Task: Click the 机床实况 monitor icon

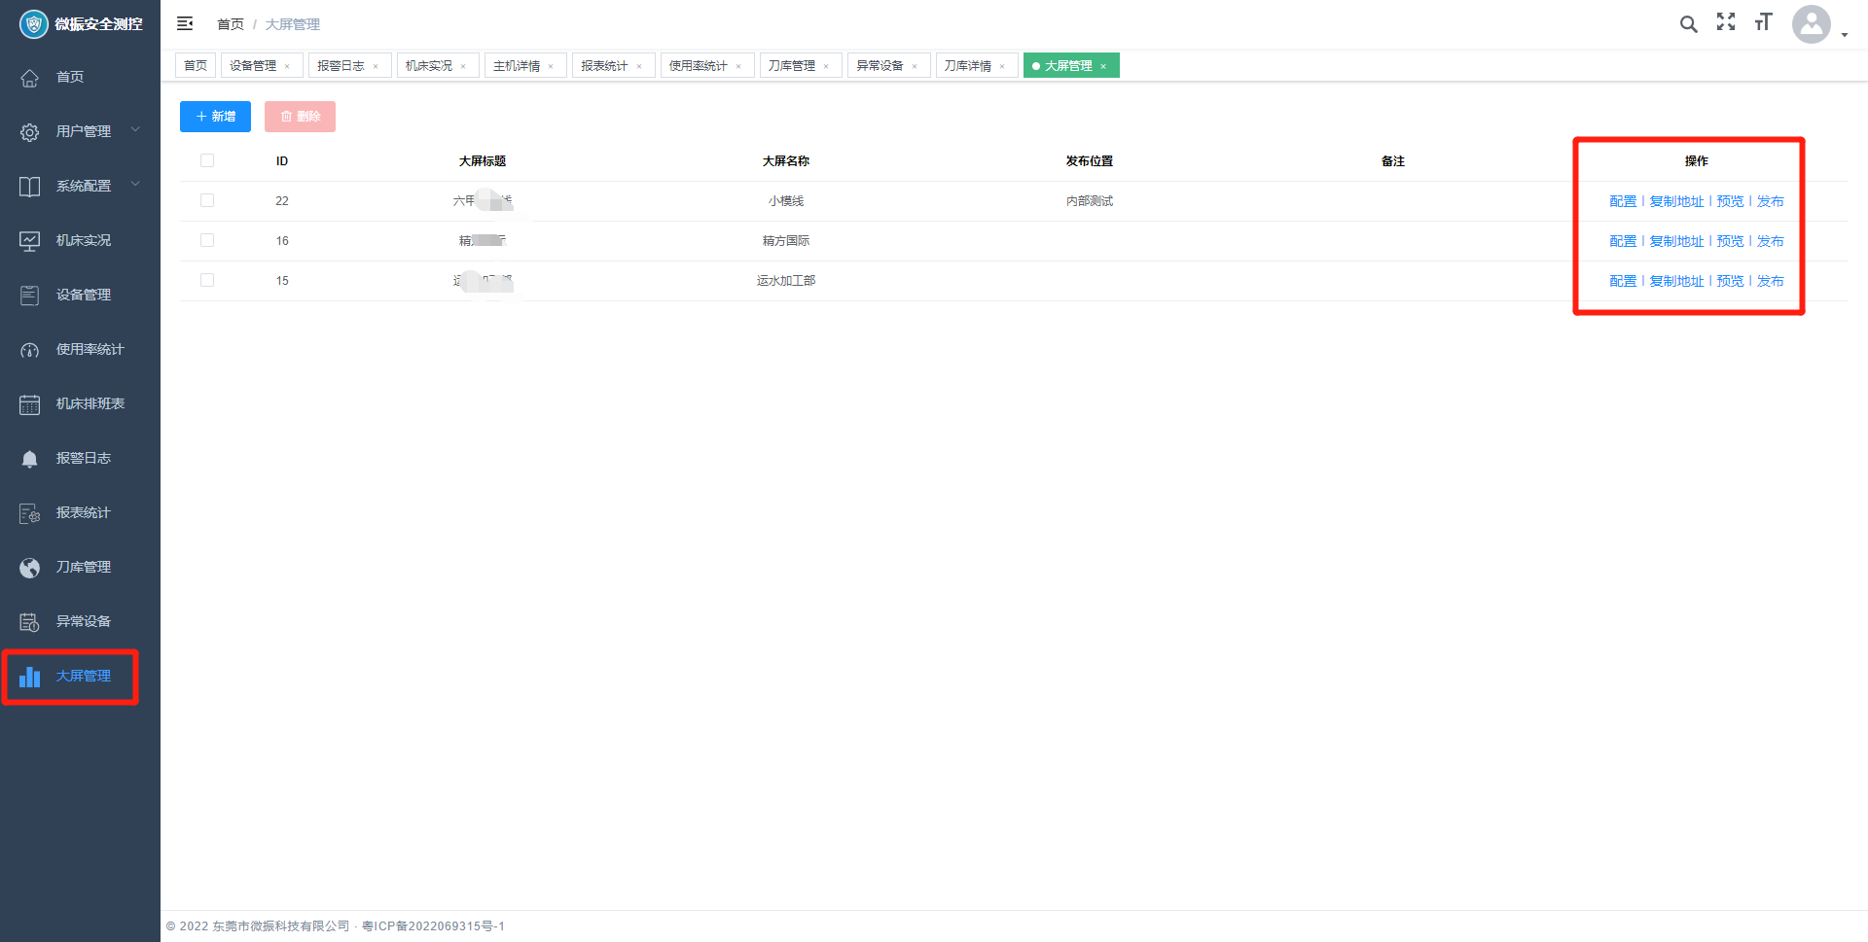Action: 30,241
